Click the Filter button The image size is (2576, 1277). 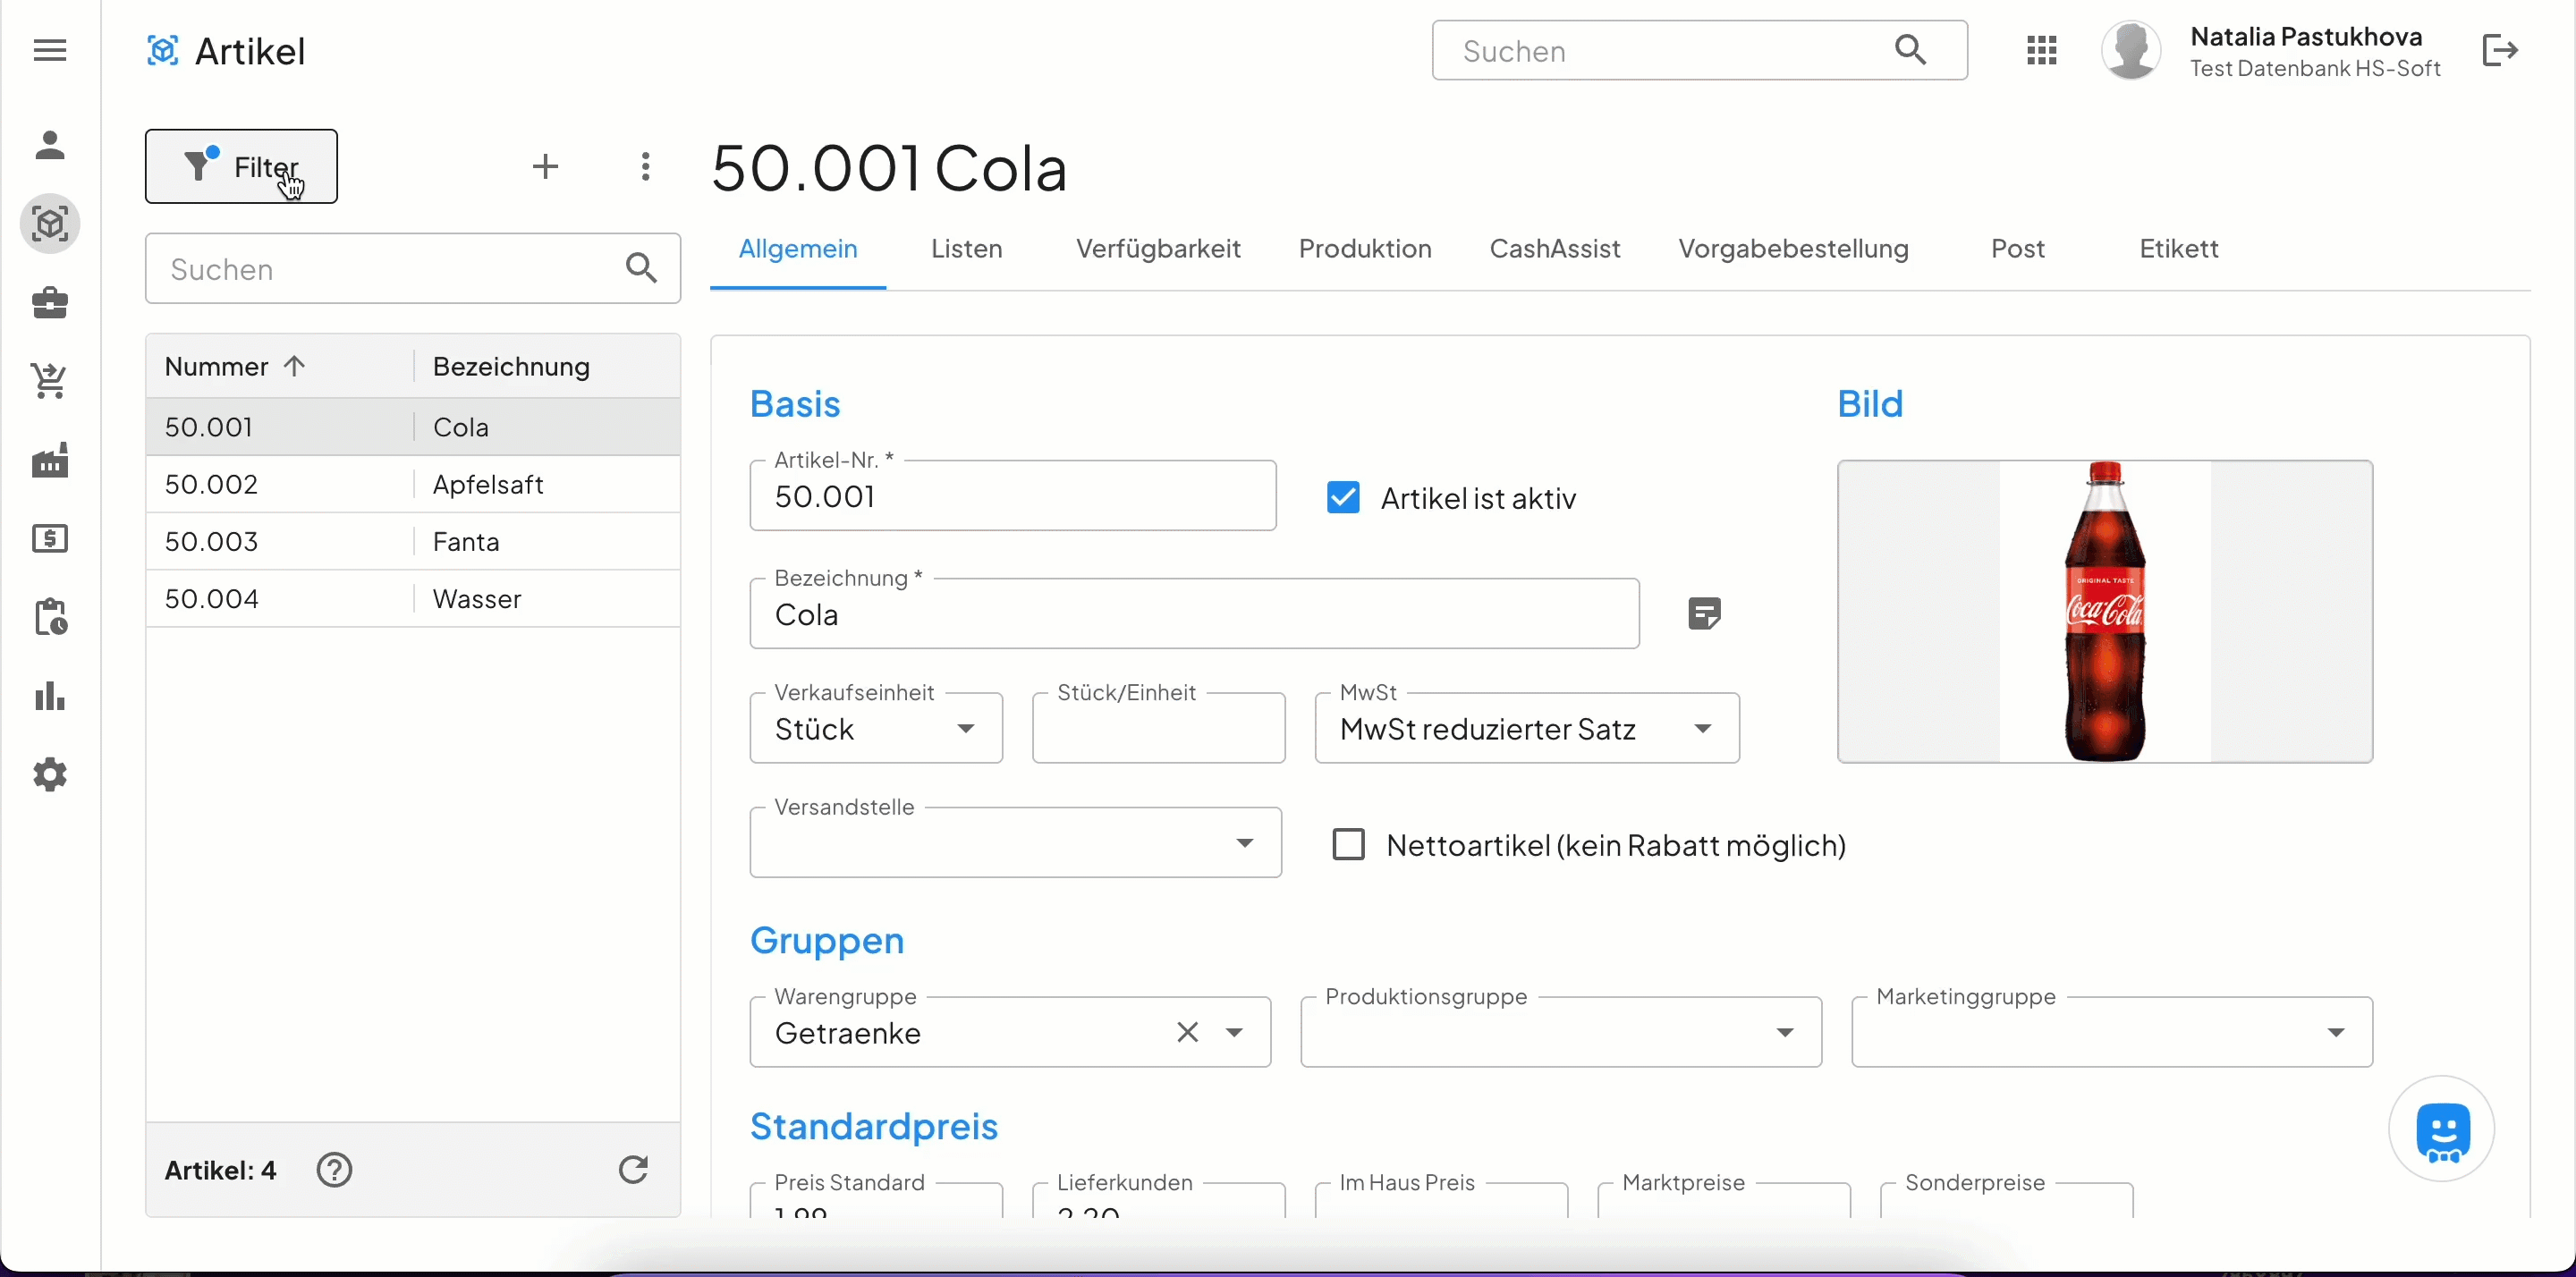[x=241, y=166]
